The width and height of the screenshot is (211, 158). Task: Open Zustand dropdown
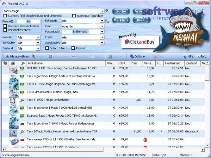(38, 48)
